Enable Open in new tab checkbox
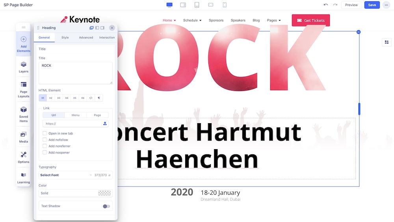The height and width of the screenshot is (222, 394). coord(45,133)
